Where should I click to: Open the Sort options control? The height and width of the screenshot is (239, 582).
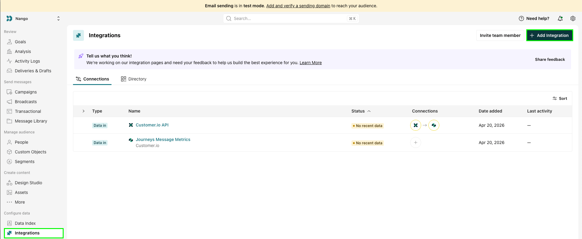pyautogui.click(x=560, y=98)
